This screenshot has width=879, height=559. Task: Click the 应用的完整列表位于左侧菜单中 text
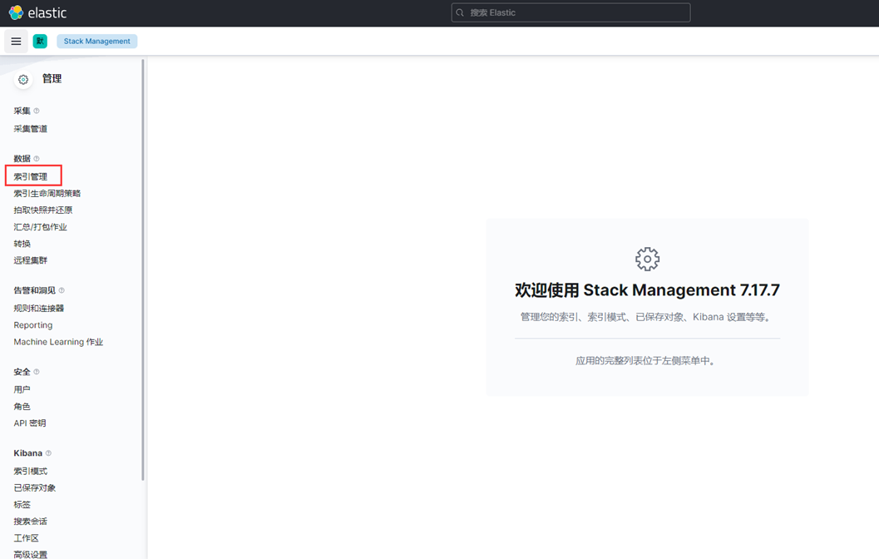tap(647, 361)
